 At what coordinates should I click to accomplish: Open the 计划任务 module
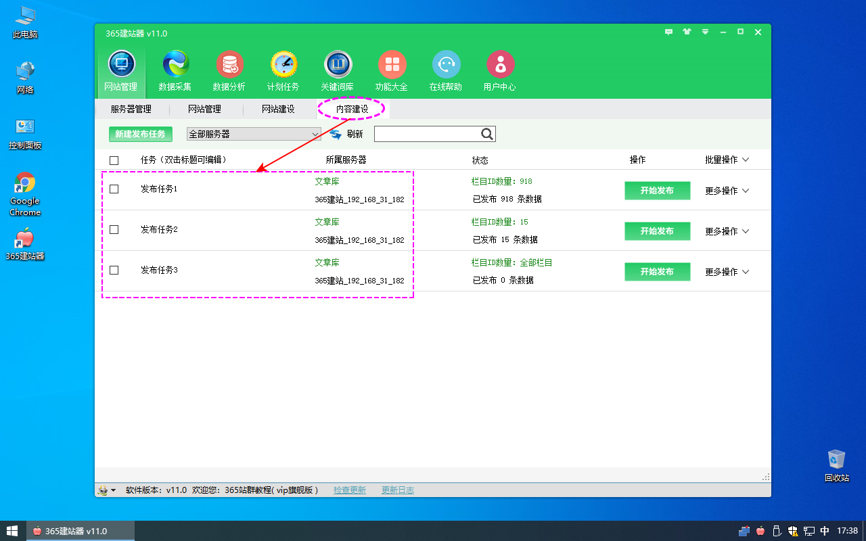pyautogui.click(x=283, y=71)
